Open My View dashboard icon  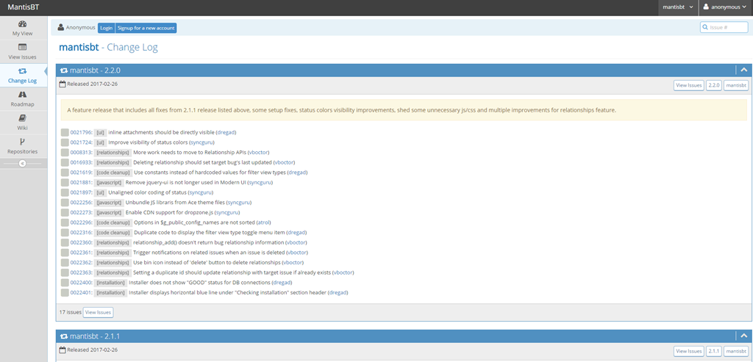23,24
